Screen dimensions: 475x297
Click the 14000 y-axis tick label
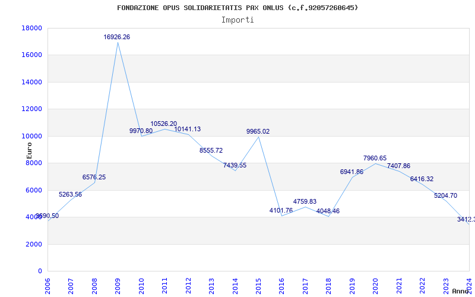point(32,82)
